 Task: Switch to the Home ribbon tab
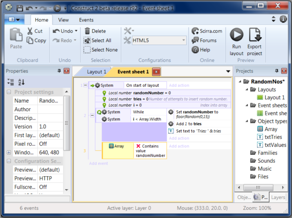pyautogui.click(x=42, y=20)
